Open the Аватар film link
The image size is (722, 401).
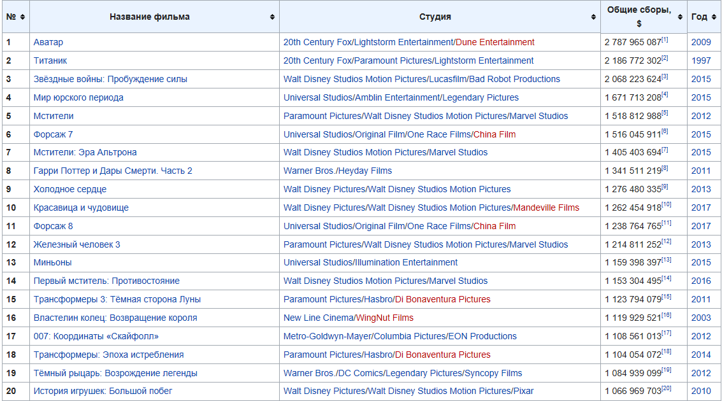48,42
